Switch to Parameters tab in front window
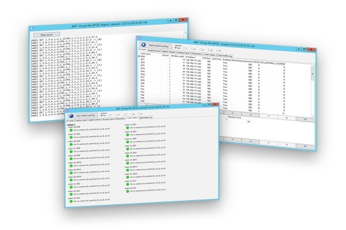346x230 pixels. click(121, 118)
